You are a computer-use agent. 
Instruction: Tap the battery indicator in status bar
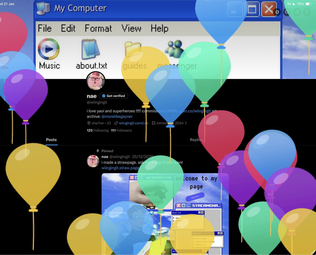tap(309, 4)
